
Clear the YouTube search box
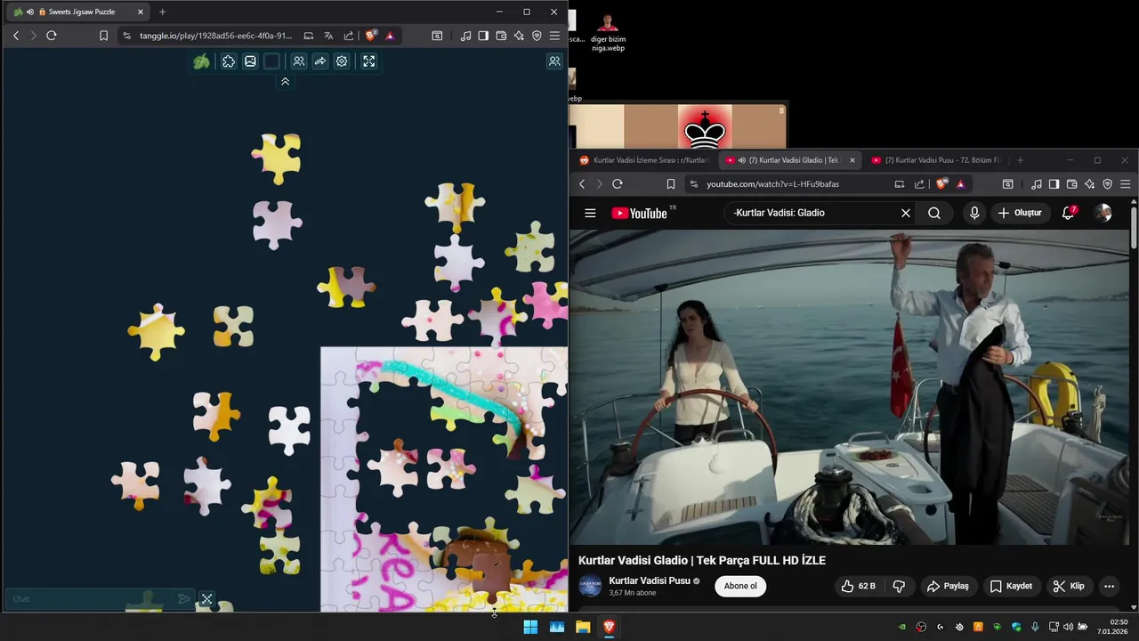(906, 213)
